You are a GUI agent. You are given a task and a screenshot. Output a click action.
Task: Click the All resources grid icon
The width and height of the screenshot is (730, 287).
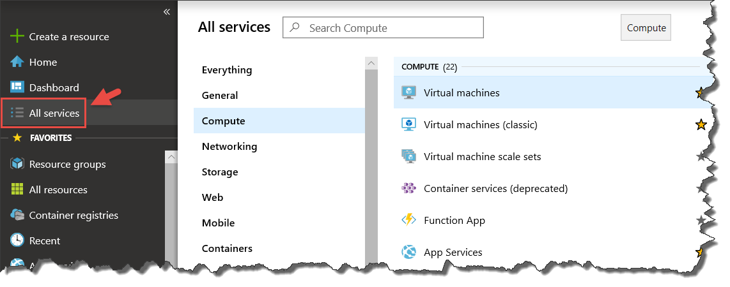coord(17,189)
